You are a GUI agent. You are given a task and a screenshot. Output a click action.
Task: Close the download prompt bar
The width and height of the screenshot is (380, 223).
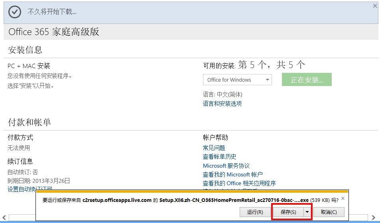tap(343, 198)
